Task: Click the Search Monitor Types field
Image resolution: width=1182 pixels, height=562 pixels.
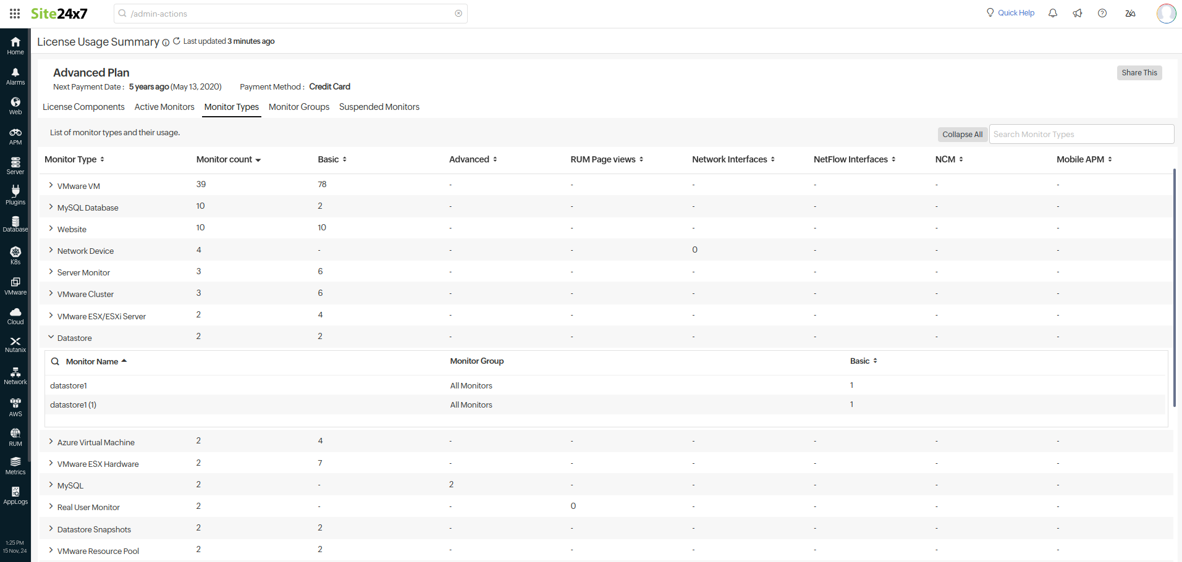Action: (1081, 135)
